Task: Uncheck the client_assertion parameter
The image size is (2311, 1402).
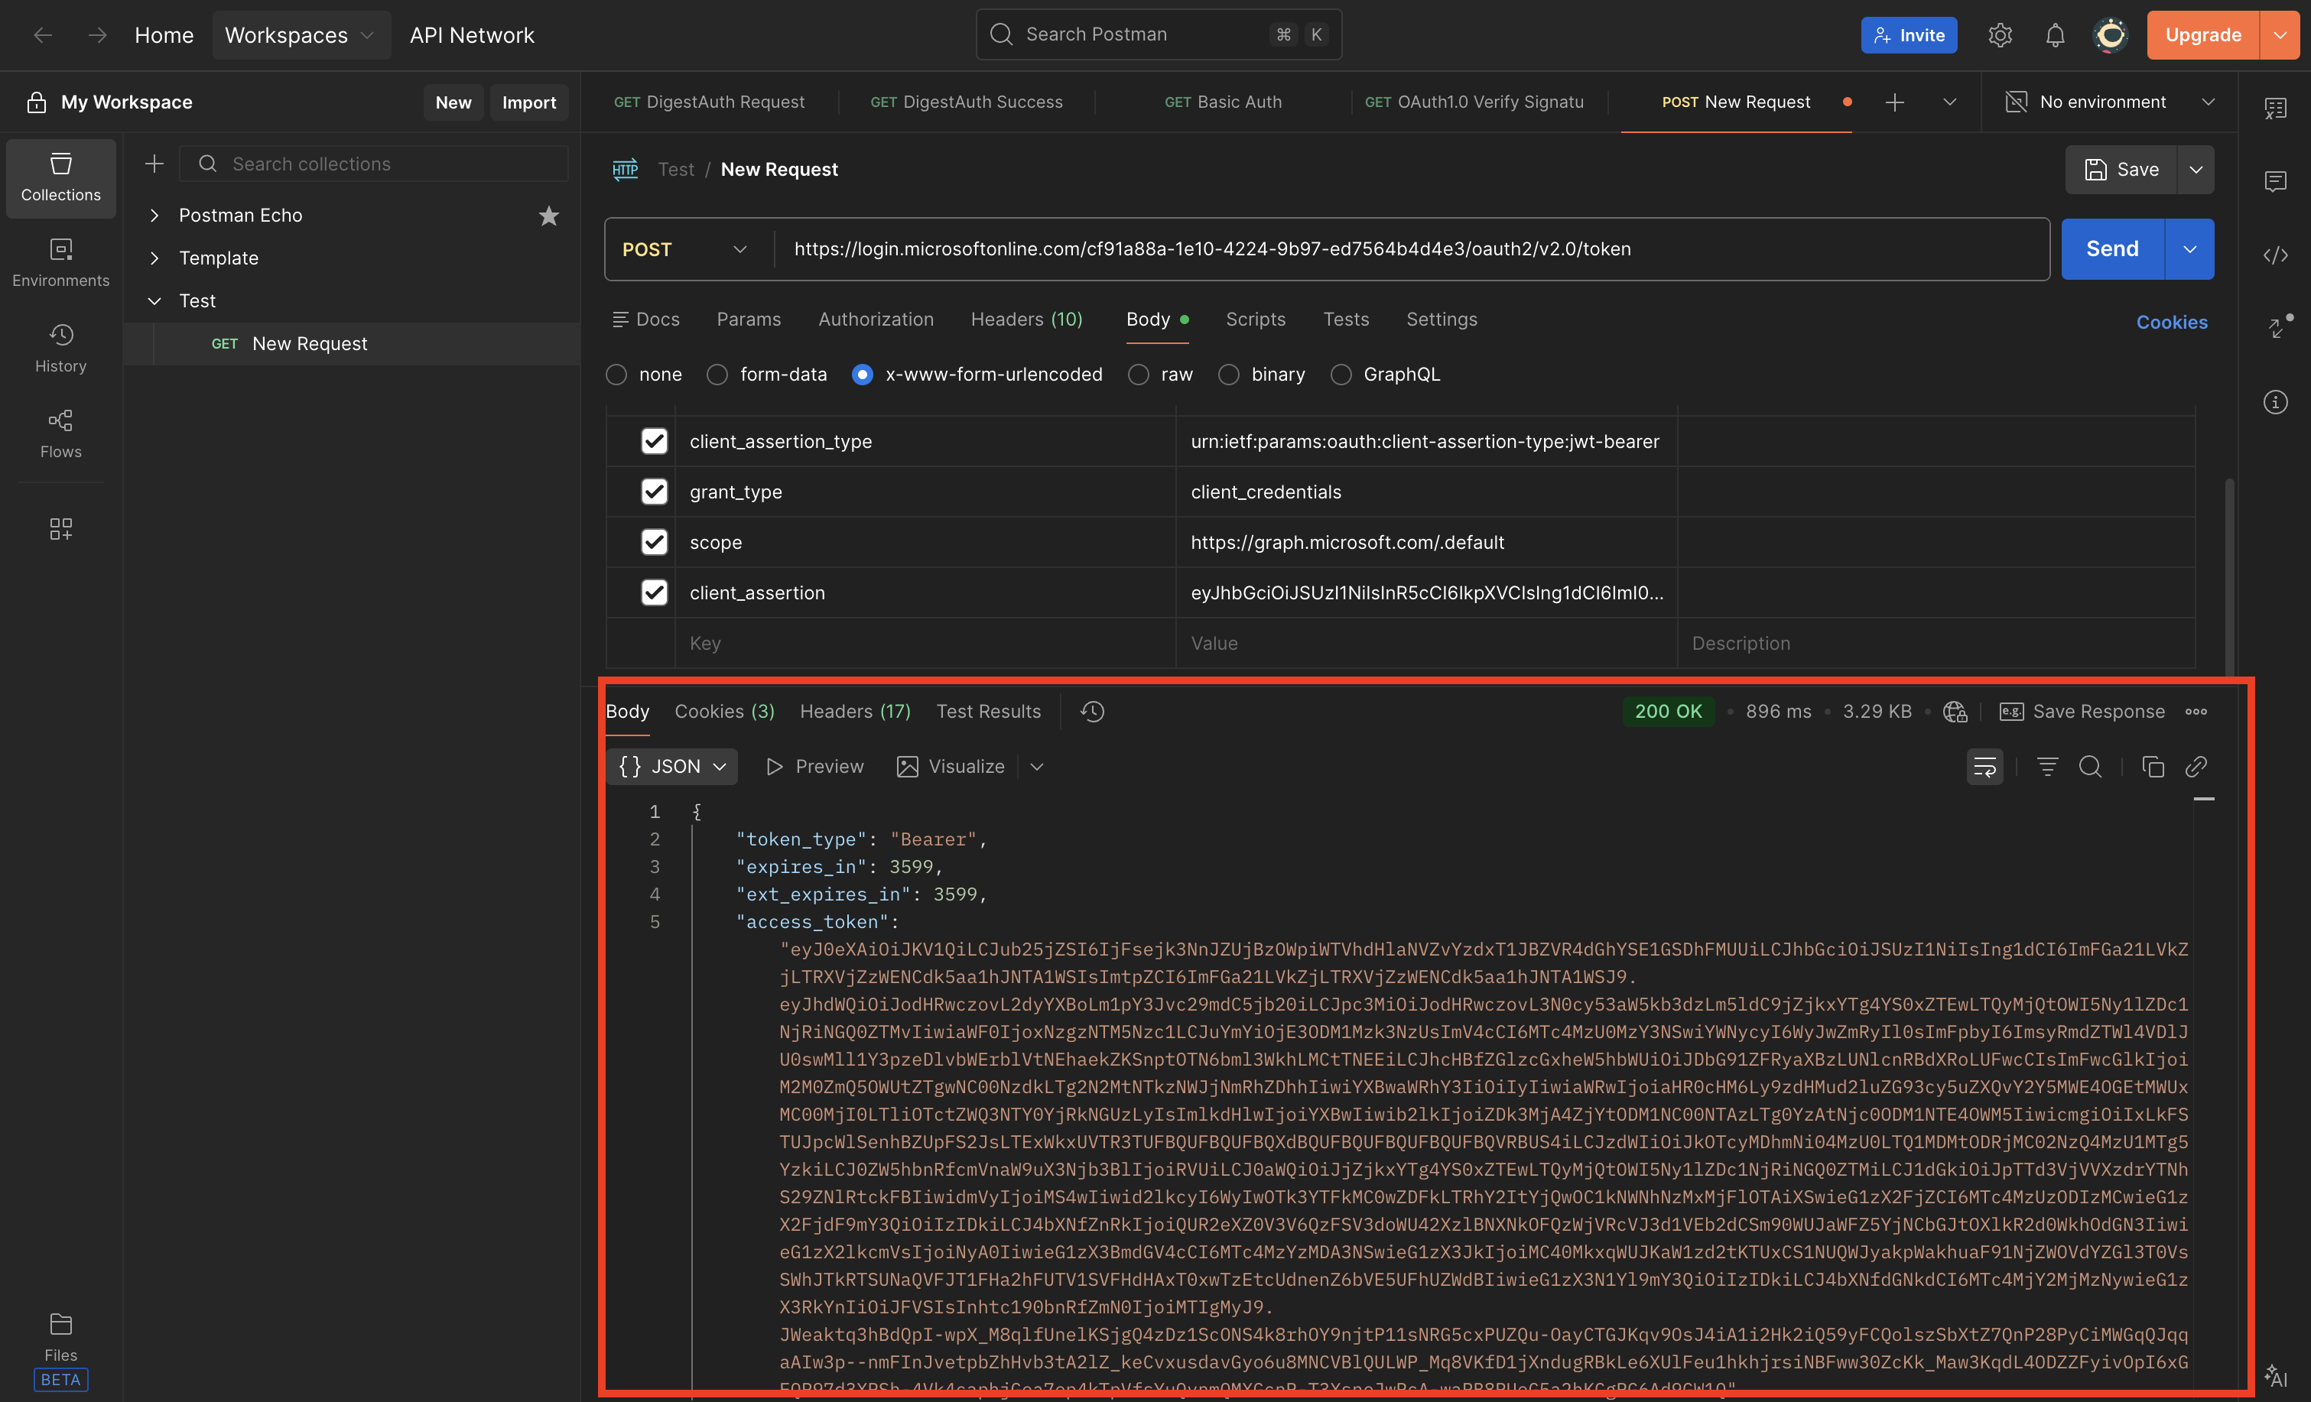Action: (x=654, y=592)
